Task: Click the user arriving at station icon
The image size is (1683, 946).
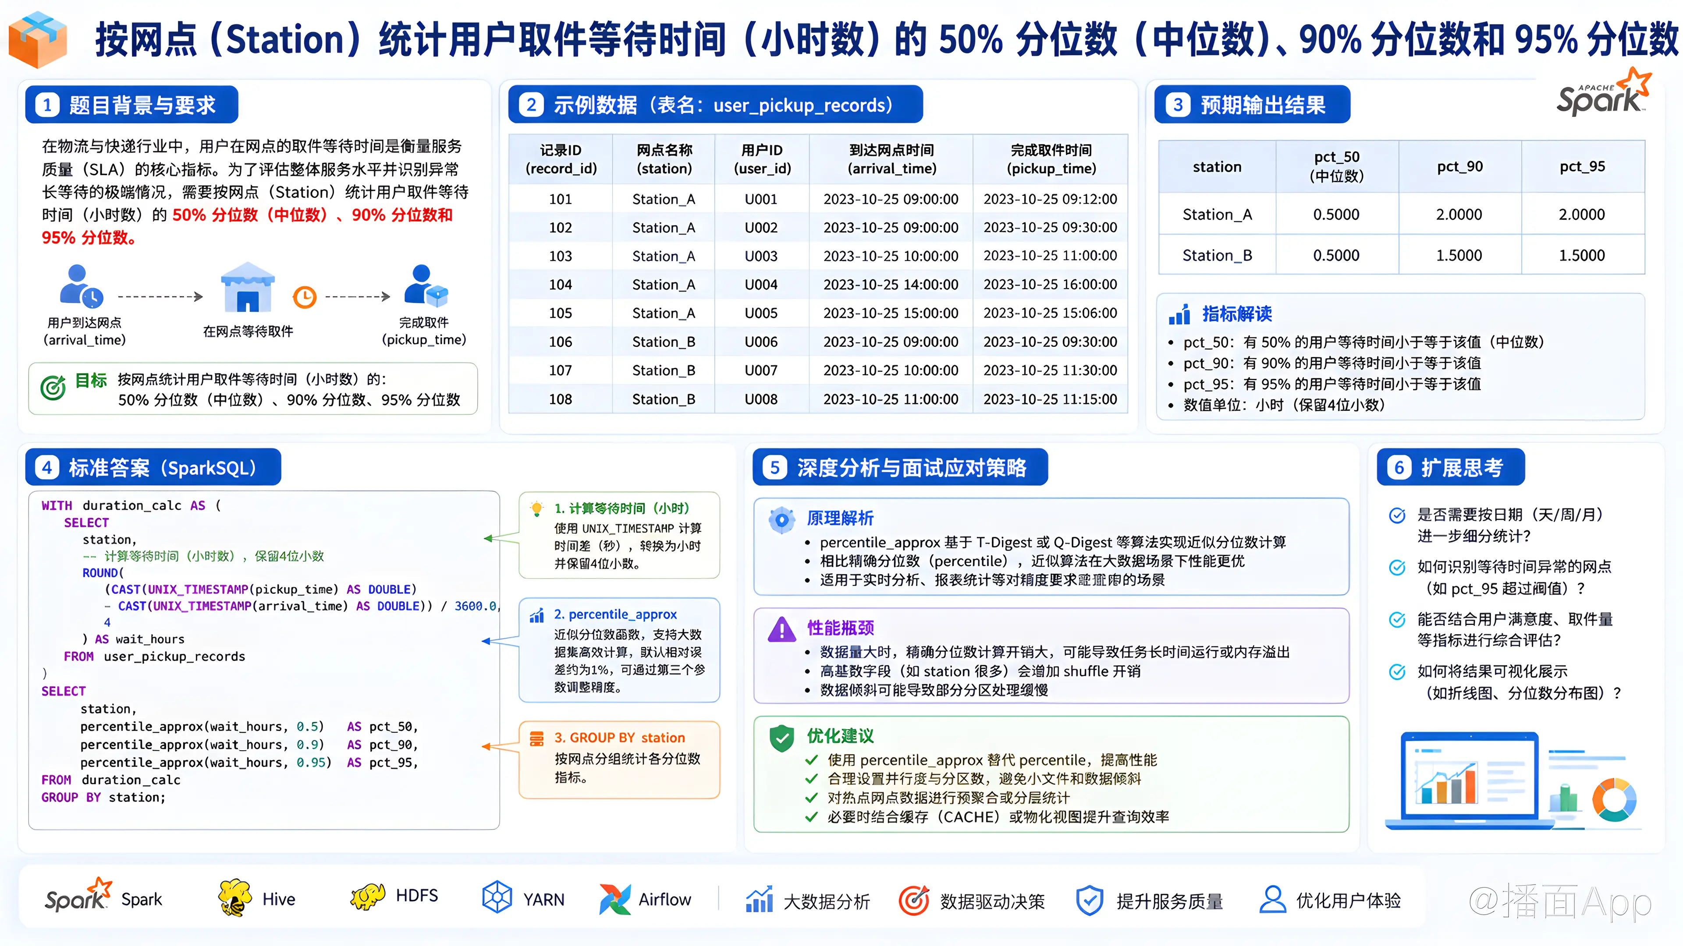Action: click(x=81, y=286)
